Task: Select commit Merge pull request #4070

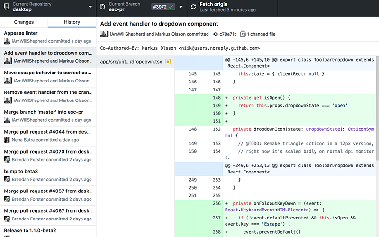Action: (48, 155)
